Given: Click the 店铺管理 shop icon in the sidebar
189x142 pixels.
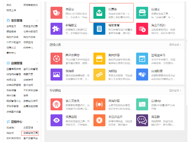Looking at the screenshot, I should (x=8, y=63).
